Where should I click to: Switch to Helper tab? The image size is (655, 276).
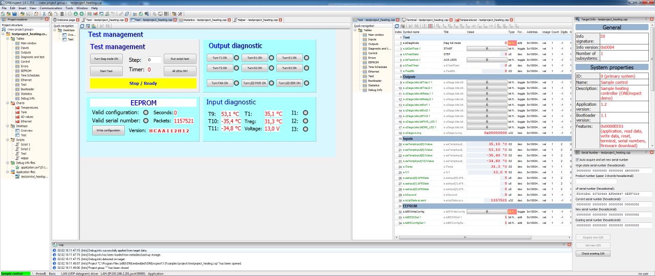coord(257,20)
